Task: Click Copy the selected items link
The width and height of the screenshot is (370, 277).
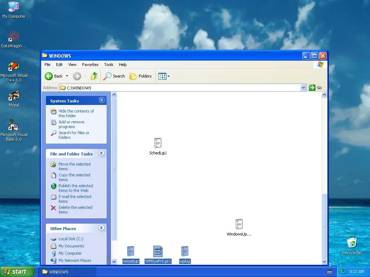Action: [x=74, y=177]
